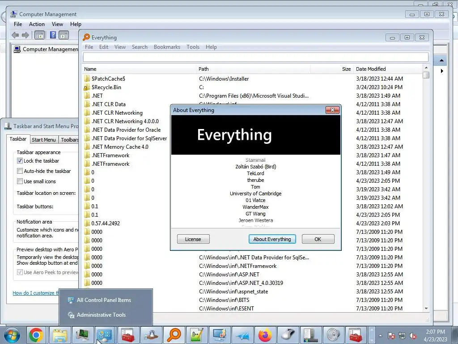Sort results by Size column header
This screenshot has height=344, width=458.
click(332, 69)
